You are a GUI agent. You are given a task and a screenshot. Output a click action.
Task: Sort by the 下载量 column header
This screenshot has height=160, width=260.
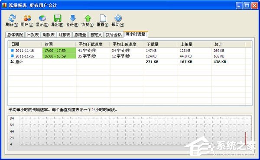[160, 44]
